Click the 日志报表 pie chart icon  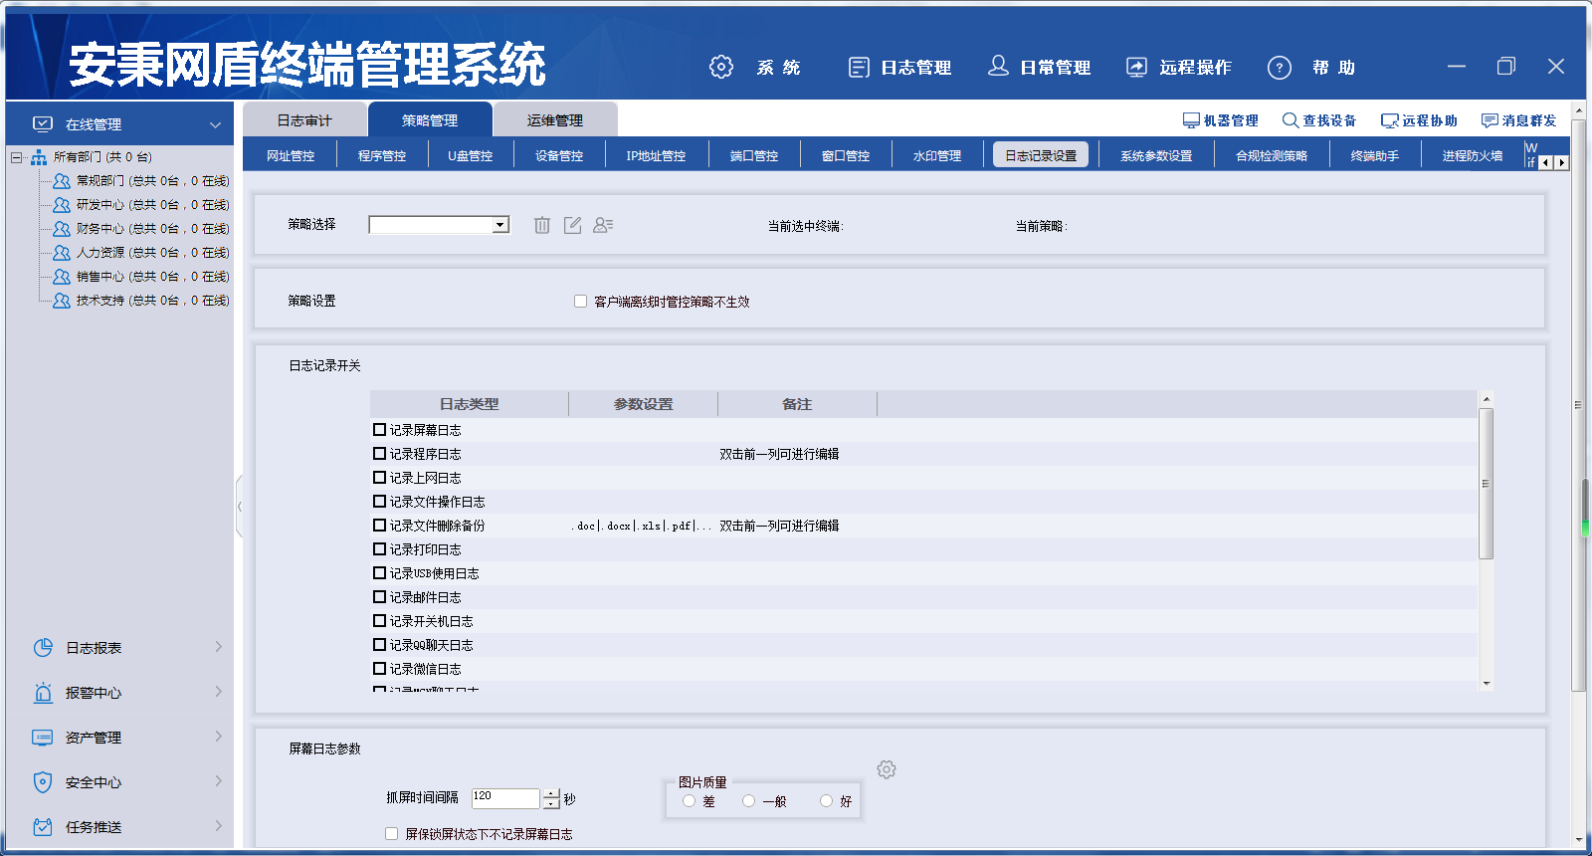pyautogui.click(x=43, y=648)
